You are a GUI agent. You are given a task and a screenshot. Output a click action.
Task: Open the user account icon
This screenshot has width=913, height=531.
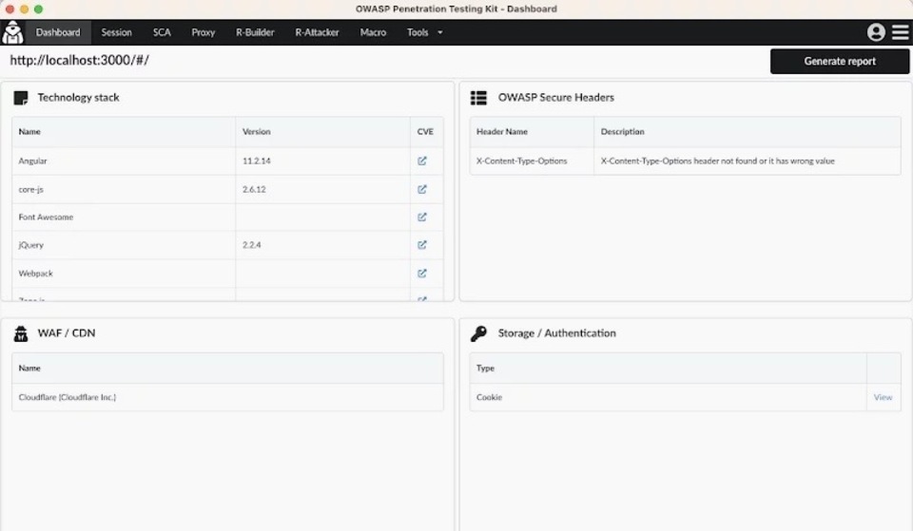(x=876, y=32)
